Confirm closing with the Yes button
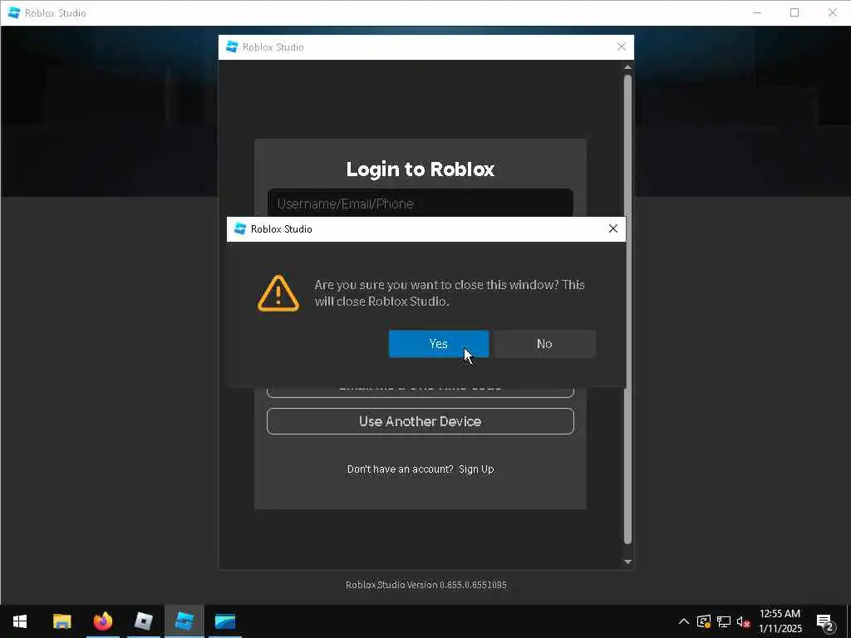Screen dimensions: 851x638 pos(439,344)
